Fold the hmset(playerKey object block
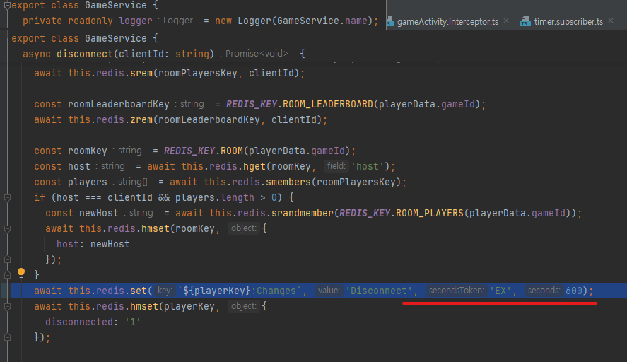This screenshot has height=362, width=627. click(7, 306)
